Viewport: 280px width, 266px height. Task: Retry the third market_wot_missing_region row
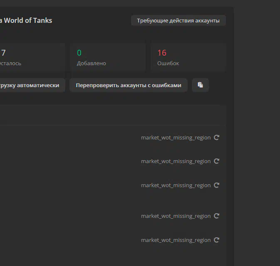click(x=216, y=185)
